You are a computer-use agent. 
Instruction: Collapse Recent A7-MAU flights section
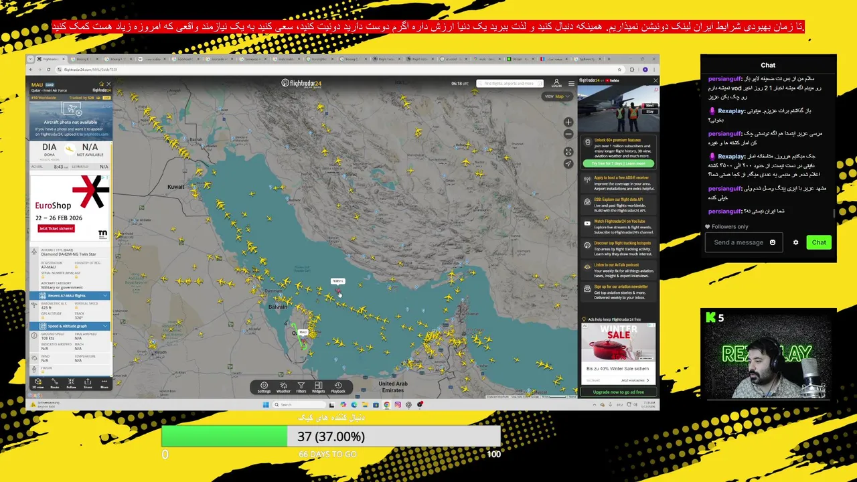(70, 296)
